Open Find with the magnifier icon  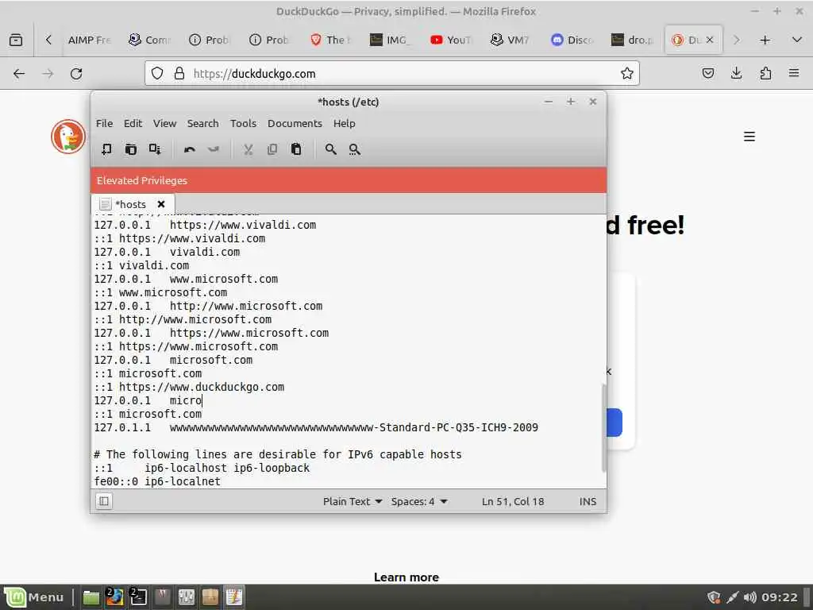click(330, 149)
